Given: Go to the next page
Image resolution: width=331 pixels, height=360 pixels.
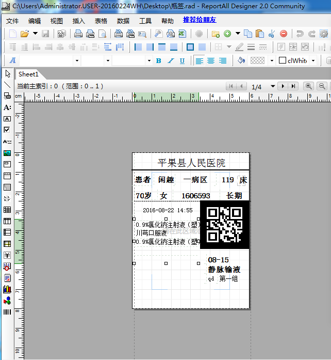Looking at the screenshot, I should pyautogui.click(x=283, y=86).
